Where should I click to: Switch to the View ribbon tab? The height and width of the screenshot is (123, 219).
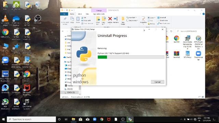click(87, 14)
